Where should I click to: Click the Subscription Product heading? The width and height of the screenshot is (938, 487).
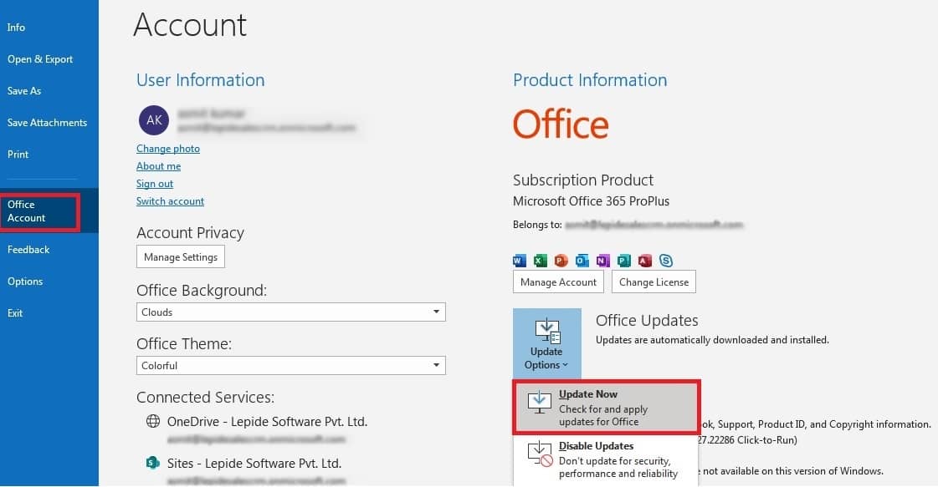click(x=583, y=180)
